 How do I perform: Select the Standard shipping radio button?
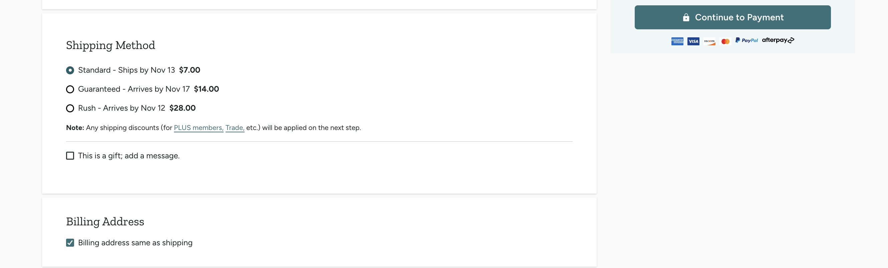pyautogui.click(x=70, y=70)
